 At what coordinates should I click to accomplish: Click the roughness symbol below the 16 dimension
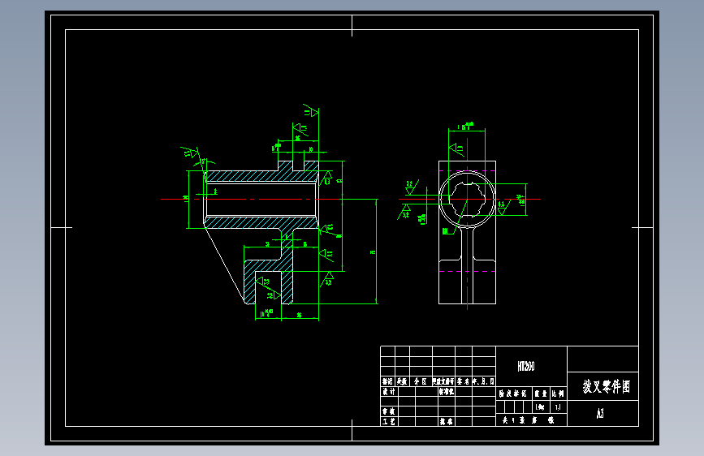click(456, 148)
